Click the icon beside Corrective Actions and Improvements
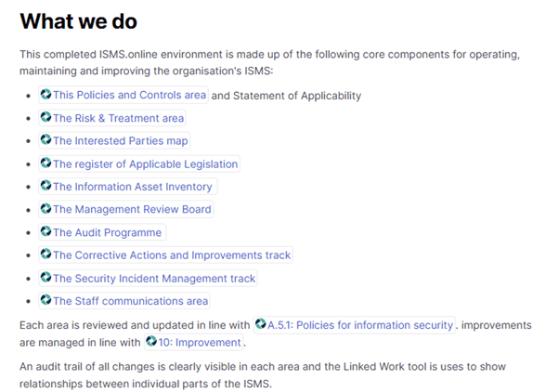The image size is (559, 392). pos(46,255)
